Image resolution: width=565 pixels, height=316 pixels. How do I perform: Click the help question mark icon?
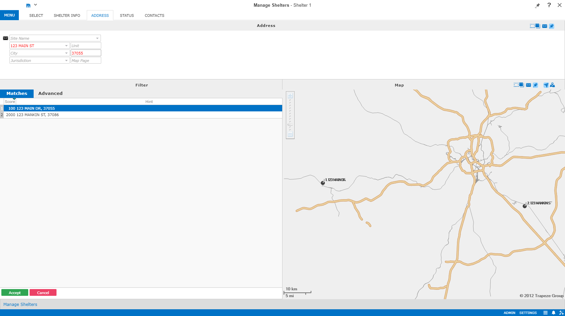[x=549, y=5]
